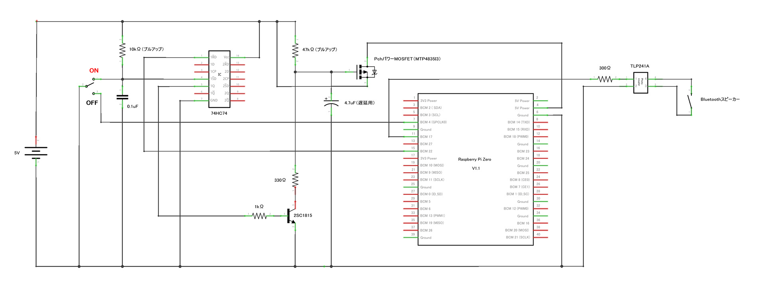Click the 5V battery symbol
This screenshot has height=291, width=766.
(x=36, y=152)
